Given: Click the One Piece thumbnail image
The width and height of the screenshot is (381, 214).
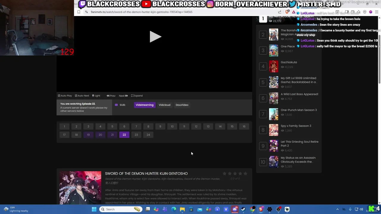Looking at the screenshot, I should coord(274,51).
